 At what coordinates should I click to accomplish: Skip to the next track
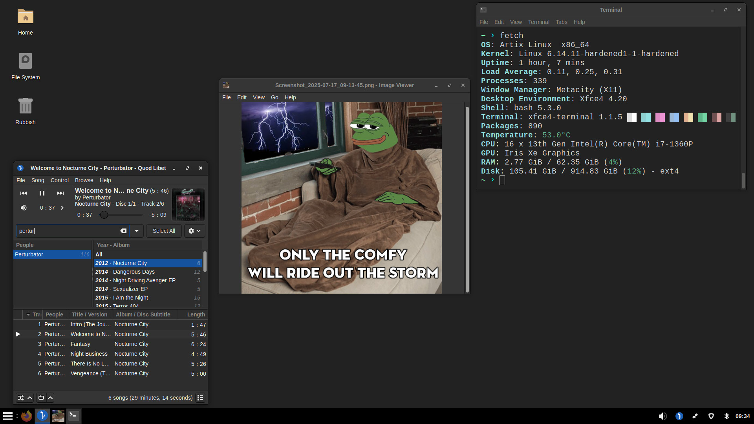point(60,193)
